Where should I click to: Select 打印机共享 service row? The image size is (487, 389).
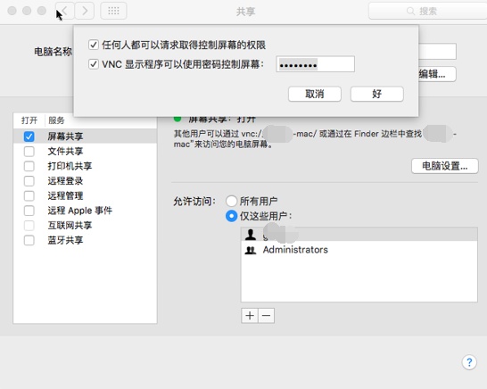pyautogui.click(x=85, y=166)
